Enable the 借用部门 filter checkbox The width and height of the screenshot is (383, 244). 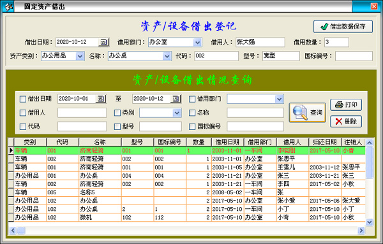(x=192, y=99)
